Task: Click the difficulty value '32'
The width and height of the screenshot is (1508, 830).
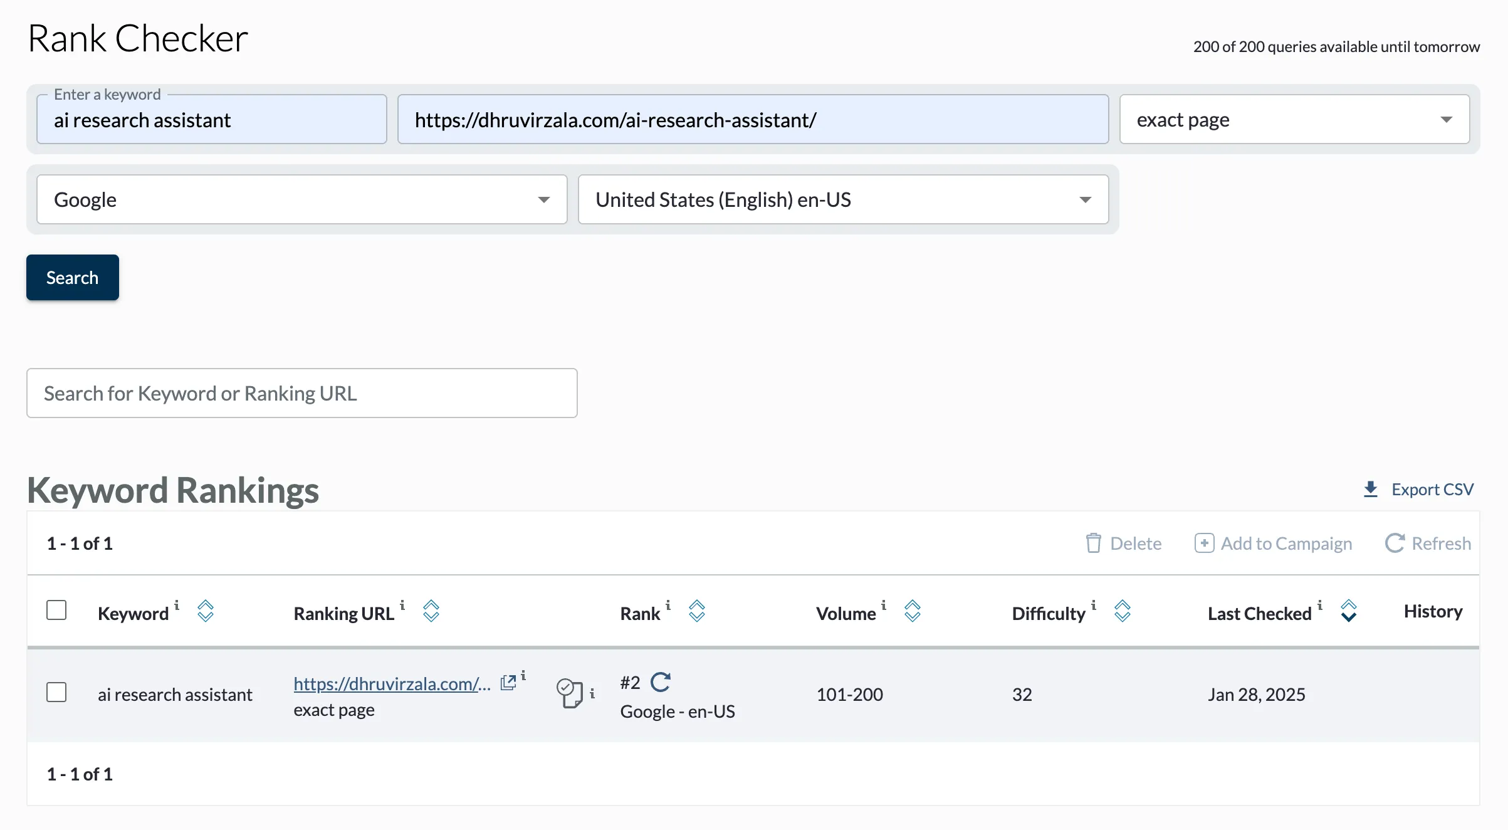Action: tap(1022, 694)
